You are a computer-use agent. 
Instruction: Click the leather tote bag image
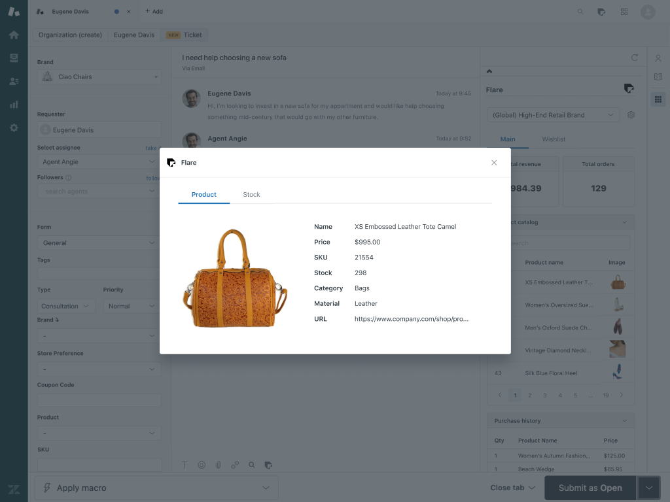[235, 279]
